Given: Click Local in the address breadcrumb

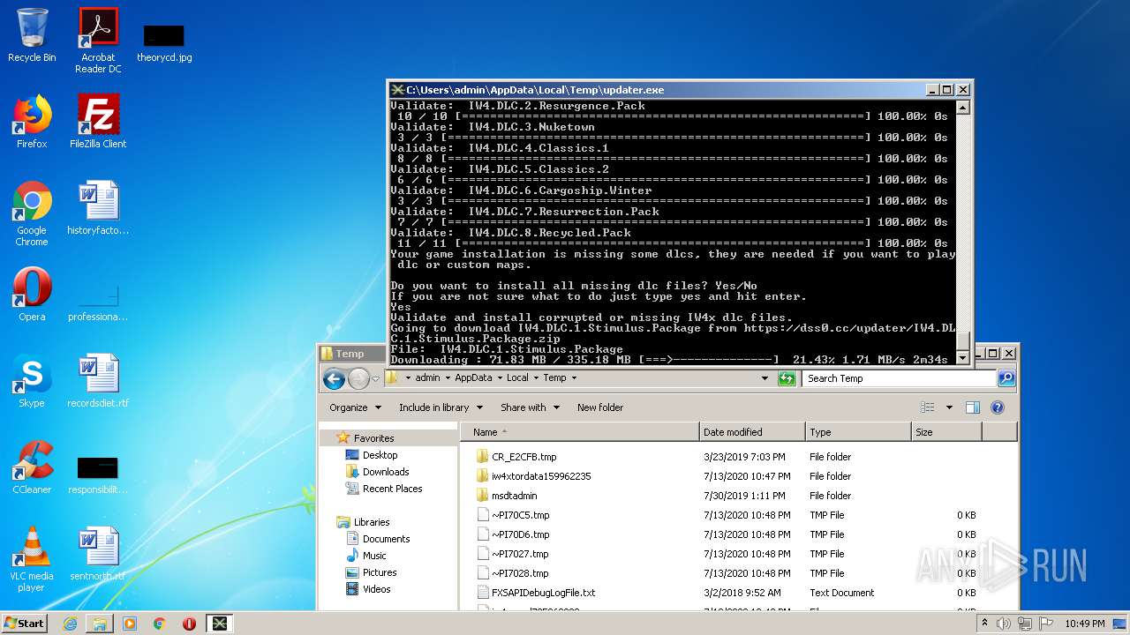Looking at the screenshot, I should pos(517,377).
